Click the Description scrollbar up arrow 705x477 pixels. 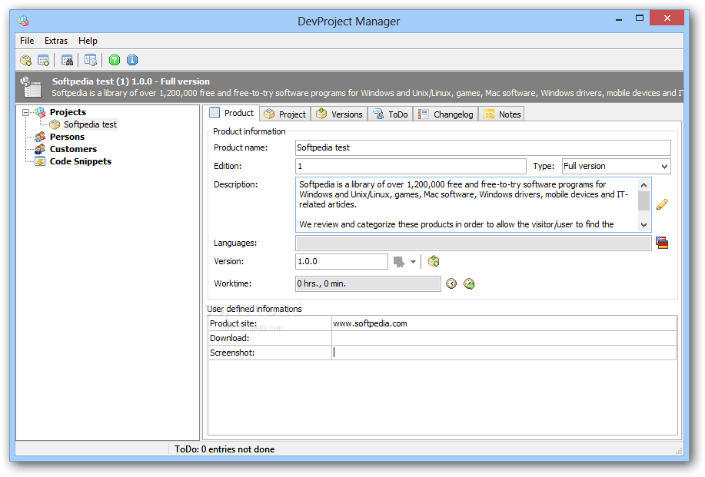pos(643,185)
